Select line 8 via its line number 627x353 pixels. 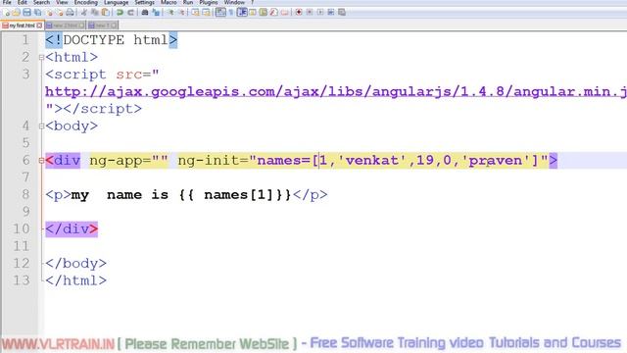[x=25, y=194]
